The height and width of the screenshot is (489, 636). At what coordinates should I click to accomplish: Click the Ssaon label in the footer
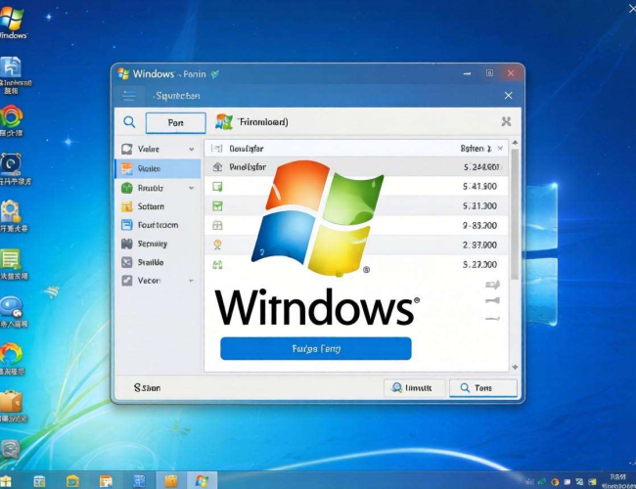pyautogui.click(x=147, y=388)
